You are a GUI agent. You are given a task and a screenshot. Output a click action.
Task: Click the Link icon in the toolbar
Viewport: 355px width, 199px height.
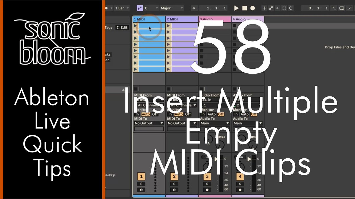click(x=271, y=8)
